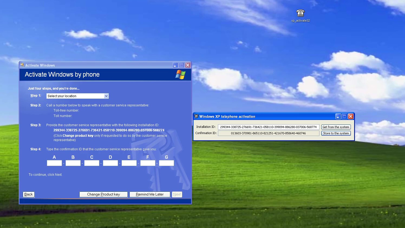Click the bold Change product key text
The width and height of the screenshot is (405, 228).
tap(78, 136)
